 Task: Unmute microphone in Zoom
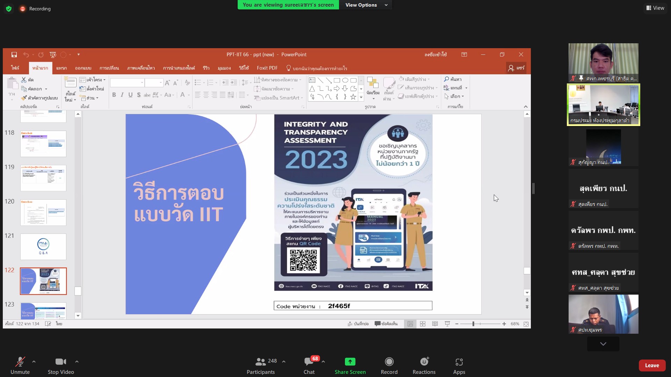pos(20,365)
